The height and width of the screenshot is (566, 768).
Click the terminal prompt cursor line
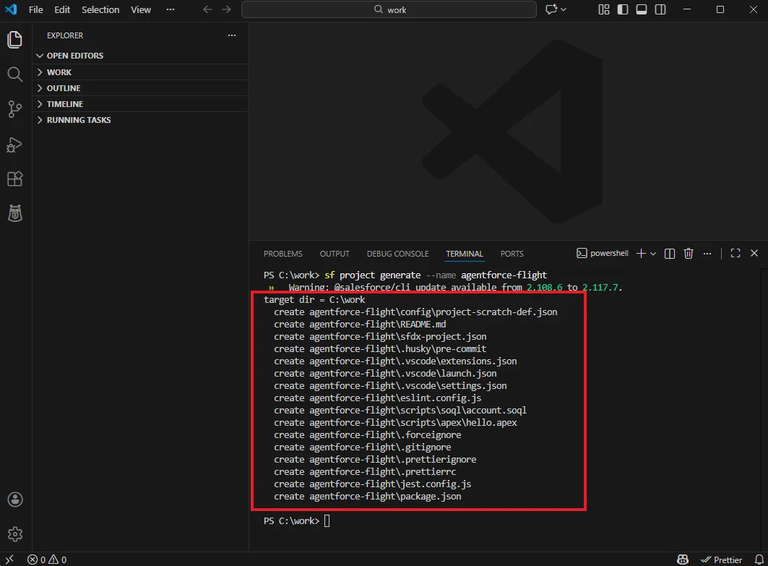[x=297, y=521]
